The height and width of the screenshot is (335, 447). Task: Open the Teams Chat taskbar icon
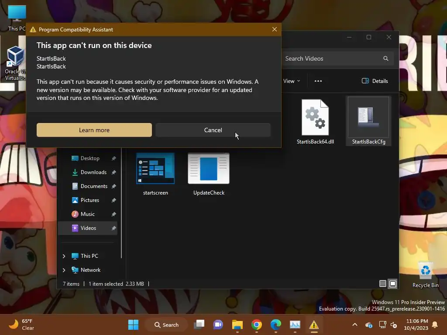click(218, 325)
